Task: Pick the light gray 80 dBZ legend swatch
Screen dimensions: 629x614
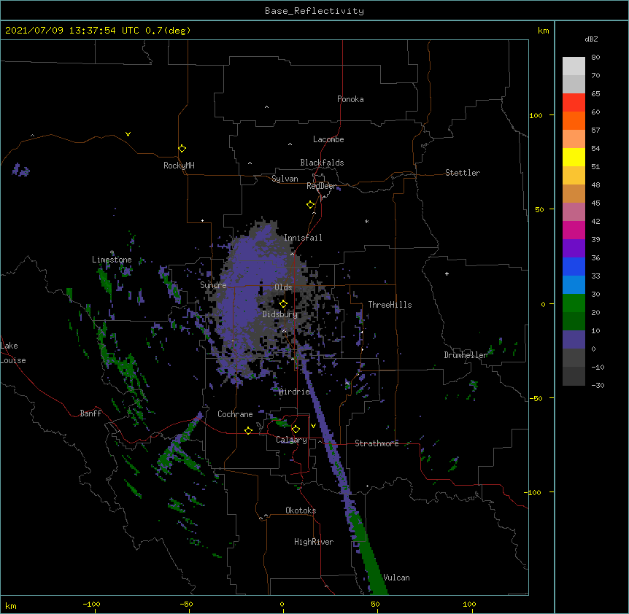Action: coord(574,66)
